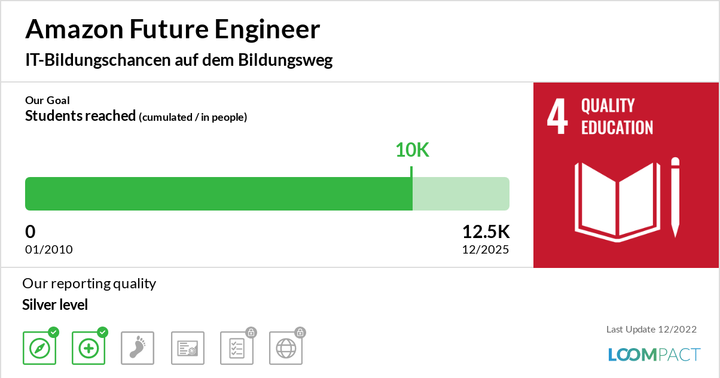
Task: Open the Amazon Future Engineer title
Action: [x=173, y=29]
